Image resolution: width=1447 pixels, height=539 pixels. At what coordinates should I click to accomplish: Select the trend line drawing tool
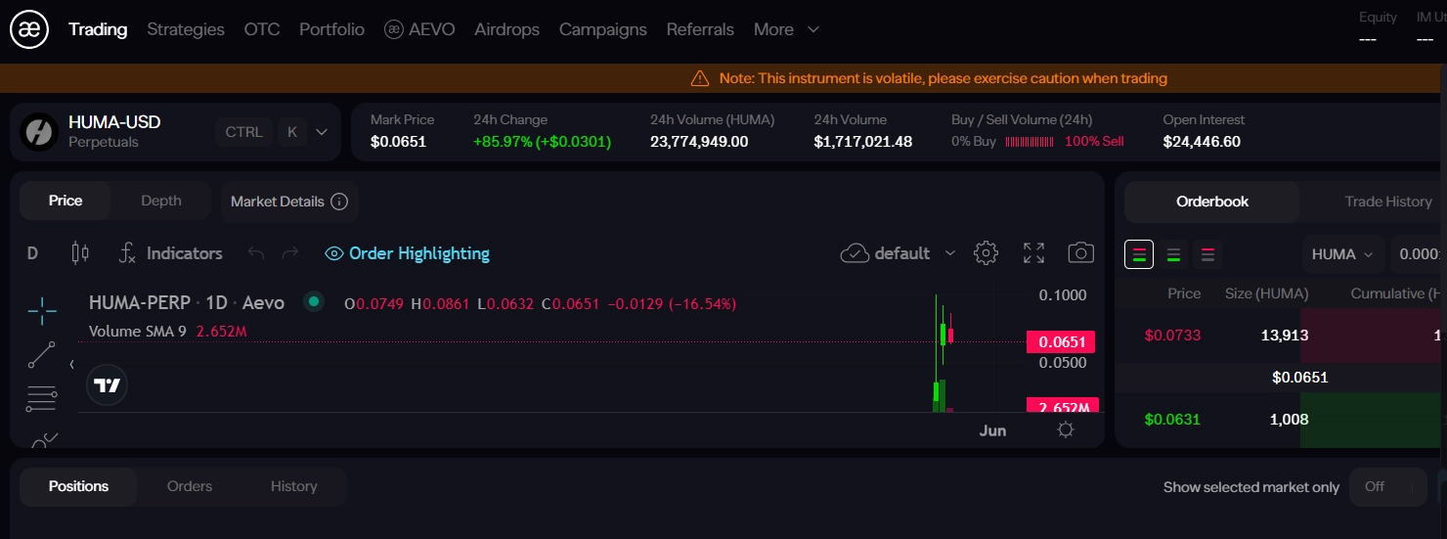pyautogui.click(x=42, y=355)
